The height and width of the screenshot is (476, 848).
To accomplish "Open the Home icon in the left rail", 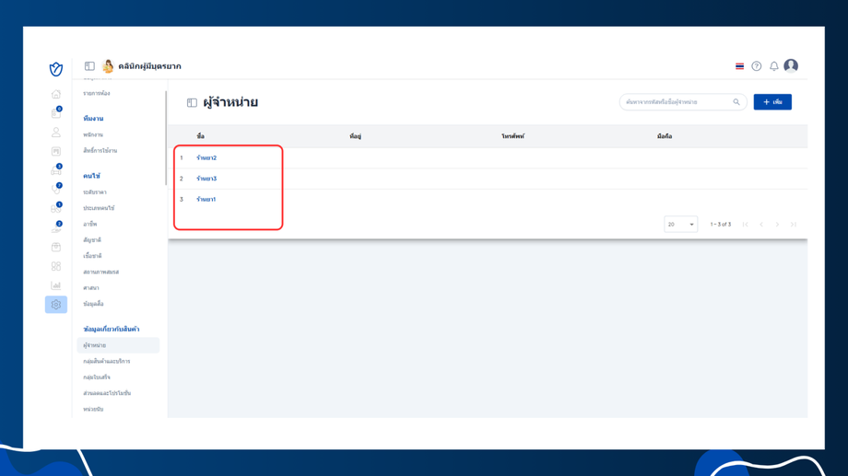I will [x=55, y=94].
